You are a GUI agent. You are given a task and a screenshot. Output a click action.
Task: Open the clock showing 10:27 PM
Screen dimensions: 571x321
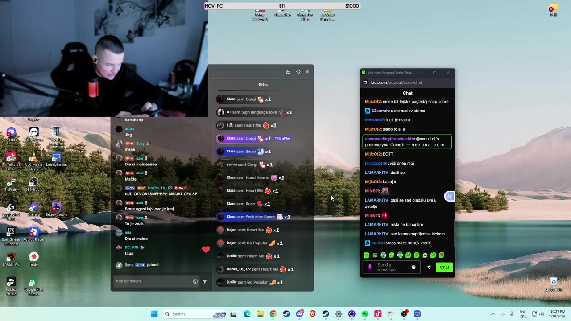click(558, 314)
